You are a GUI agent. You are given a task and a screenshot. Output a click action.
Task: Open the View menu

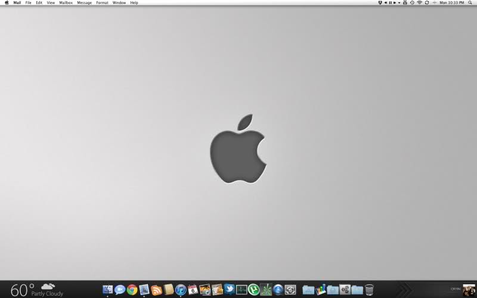coord(51,3)
